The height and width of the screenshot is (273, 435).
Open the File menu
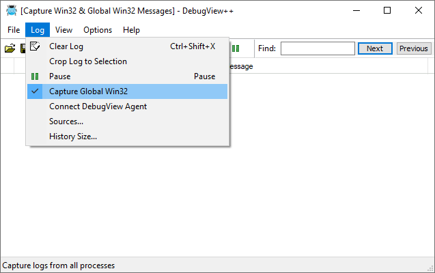point(14,30)
